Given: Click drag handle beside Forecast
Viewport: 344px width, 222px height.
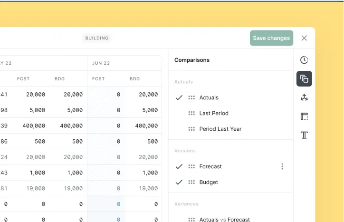Looking at the screenshot, I should (x=191, y=166).
